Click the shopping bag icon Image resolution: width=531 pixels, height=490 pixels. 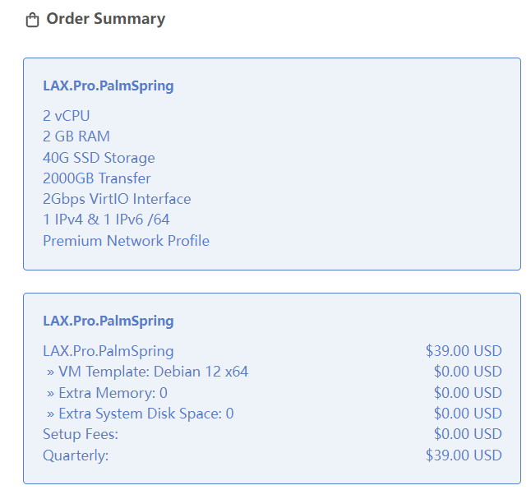point(33,20)
